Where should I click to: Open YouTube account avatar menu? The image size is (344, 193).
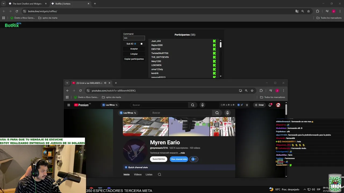pos(278,105)
